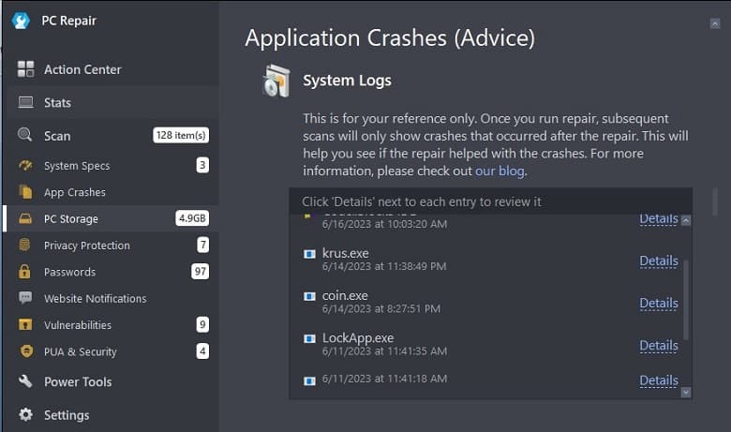Select App Crashes in sidebar
Viewport: 731px width, 432px height.
pyautogui.click(x=111, y=192)
